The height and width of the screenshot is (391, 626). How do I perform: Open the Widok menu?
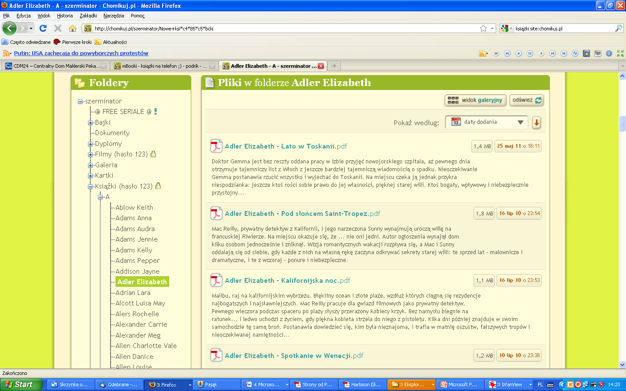(x=44, y=16)
